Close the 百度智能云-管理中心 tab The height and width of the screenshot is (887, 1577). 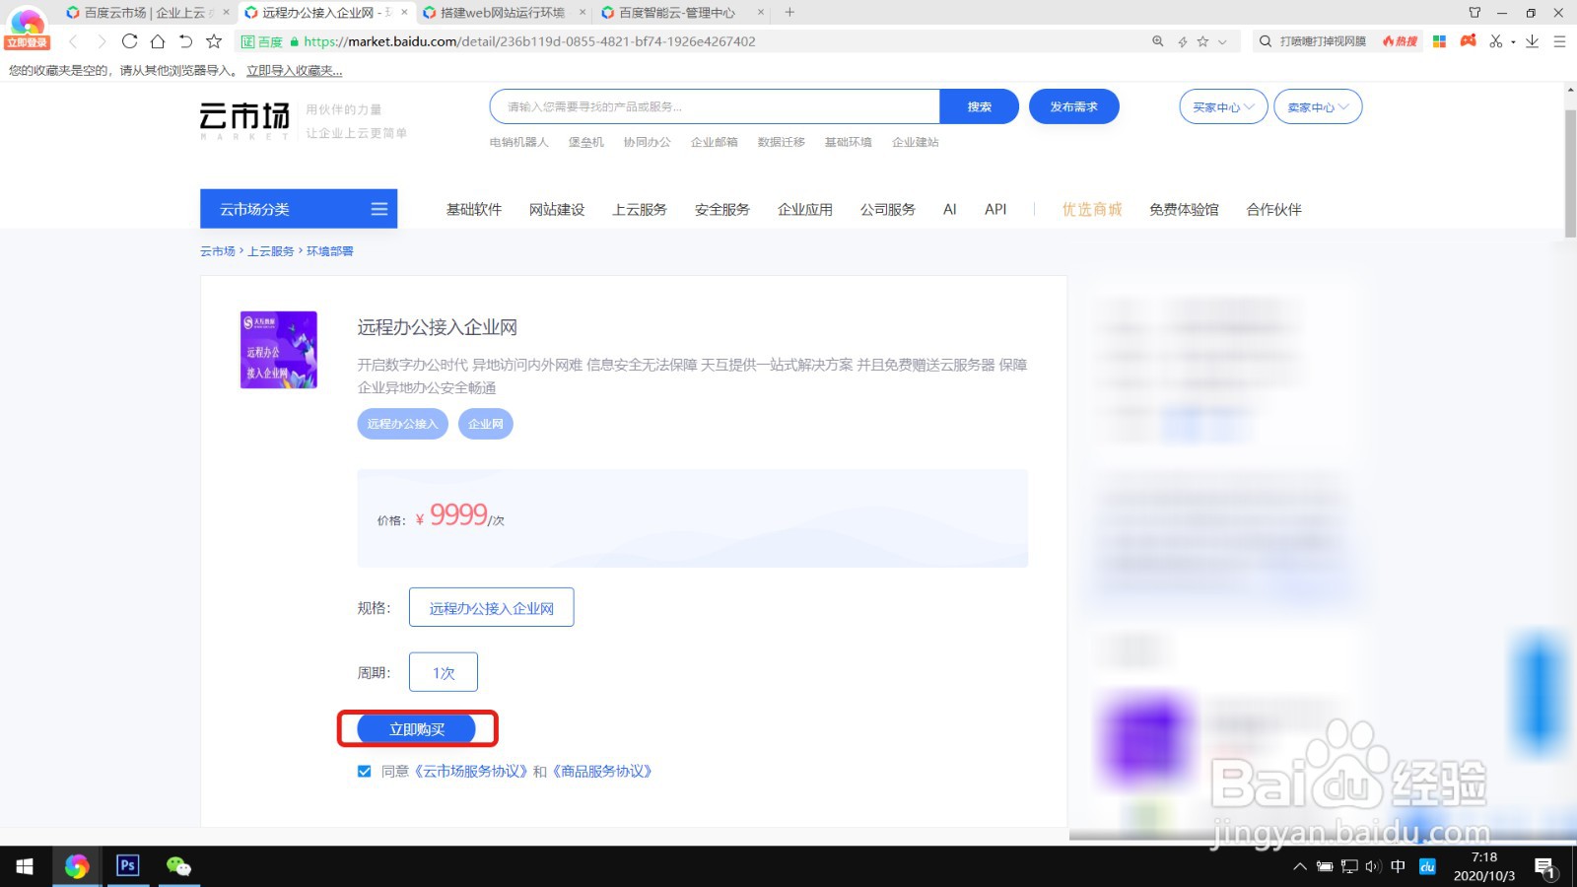pos(761,13)
